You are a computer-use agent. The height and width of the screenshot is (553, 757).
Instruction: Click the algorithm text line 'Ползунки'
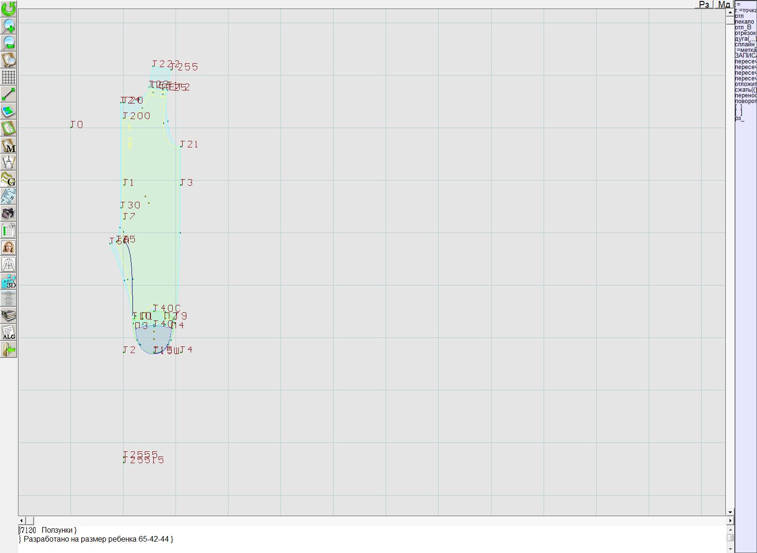(x=59, y=530)
